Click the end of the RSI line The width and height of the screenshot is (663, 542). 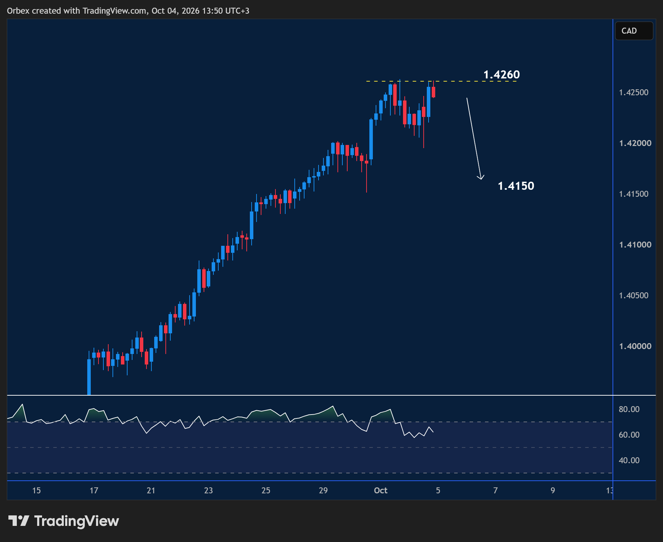click(433, 432)
